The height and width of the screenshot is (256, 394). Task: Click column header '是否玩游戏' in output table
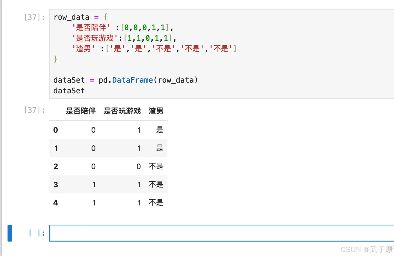coord(122,111)
